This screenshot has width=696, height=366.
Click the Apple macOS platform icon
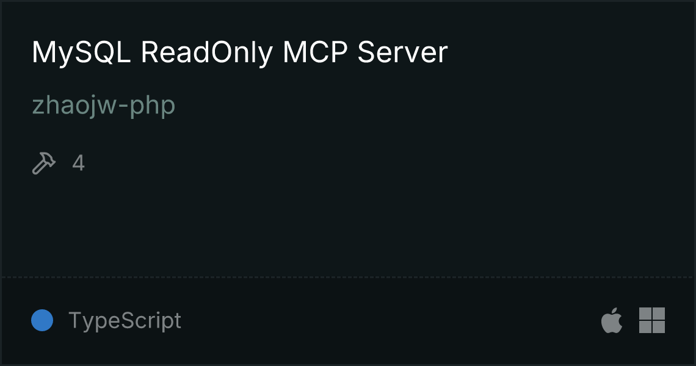tap(612, 320)
